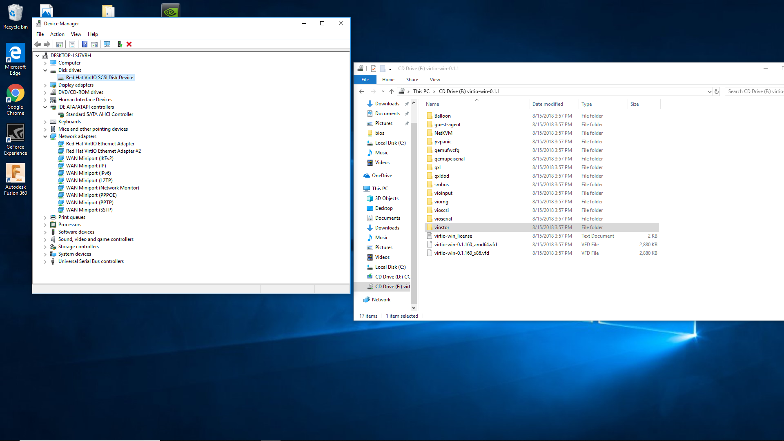This screenshot has height=441, width=784.
Task: Click the Back arrow in Device Manager toolbar
Action: 38,44
